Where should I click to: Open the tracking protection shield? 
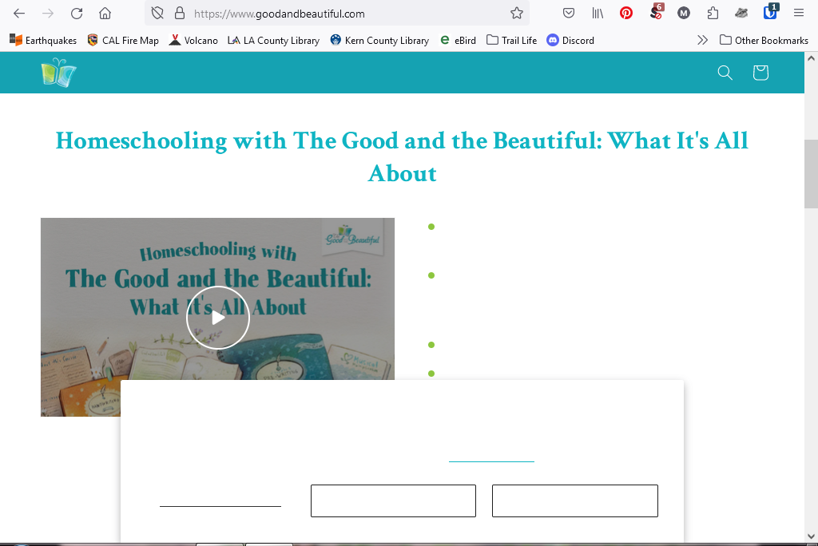(x=157, y=14)
